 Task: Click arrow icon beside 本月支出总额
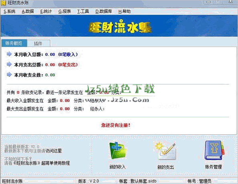pos(9,64)
